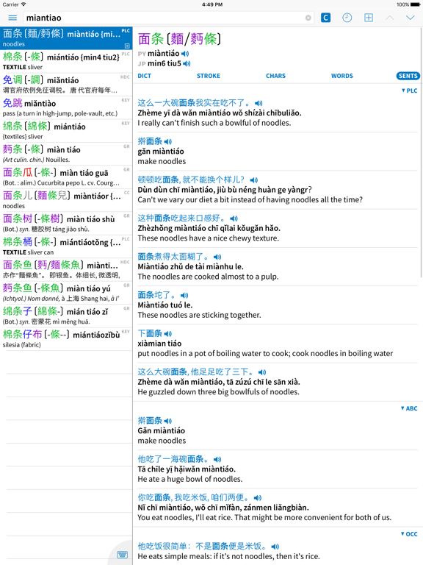423x565 pixels.
Task: Play audio for 顿顿吃面条 sentence
Action: [x=254, y=180]
